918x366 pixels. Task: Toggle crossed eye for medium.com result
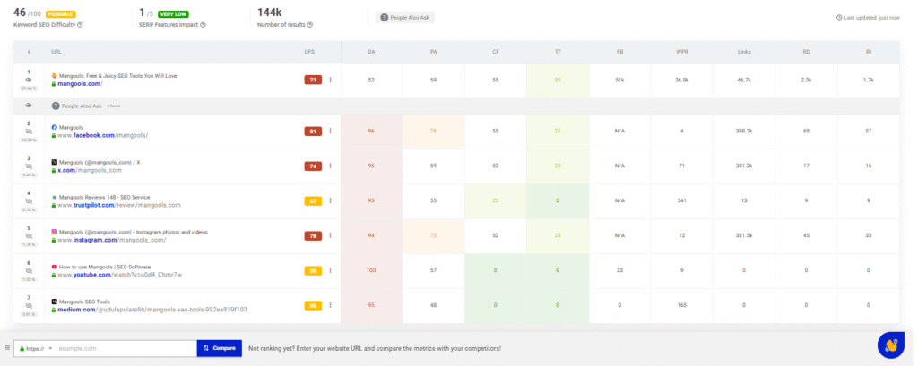coord(29,306)
